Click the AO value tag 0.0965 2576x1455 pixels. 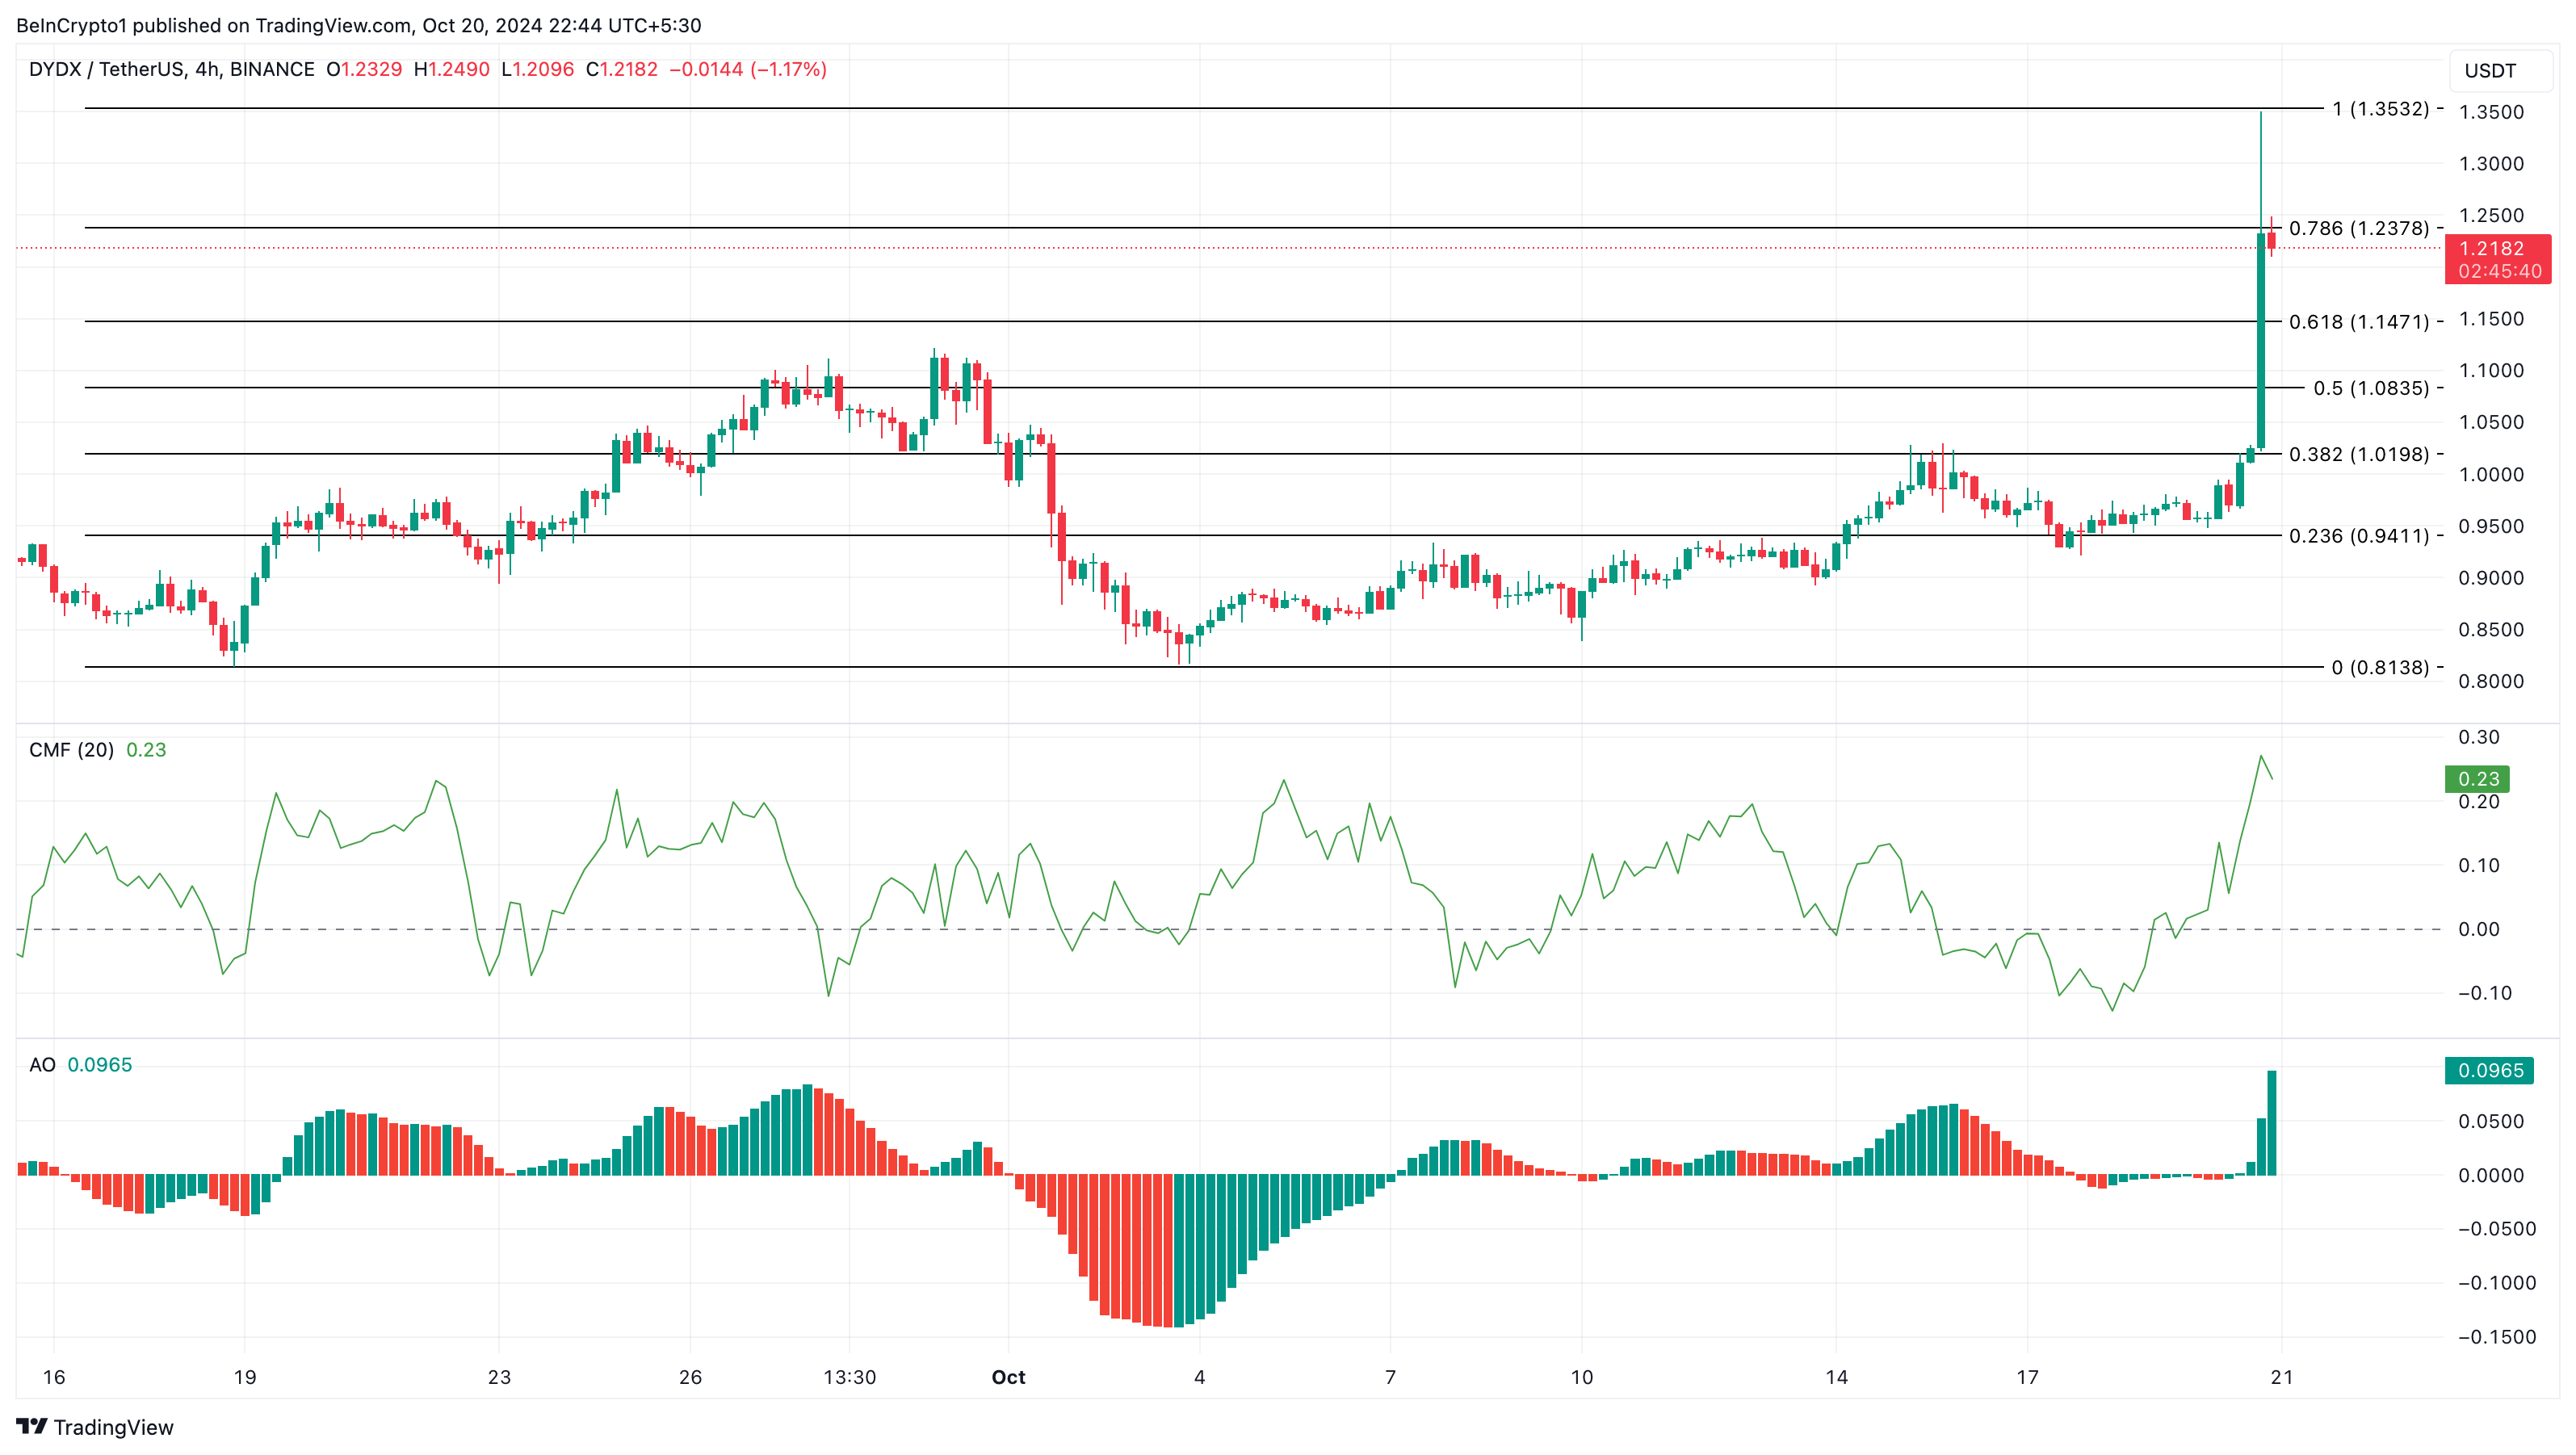point(2490,1070)
